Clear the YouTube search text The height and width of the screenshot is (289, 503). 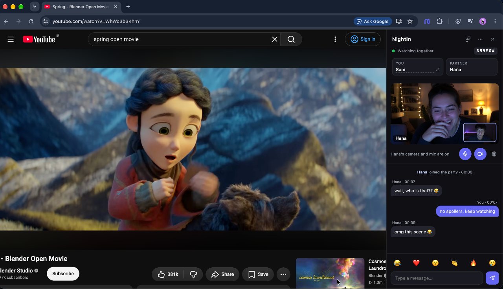(x=275, y=39)
